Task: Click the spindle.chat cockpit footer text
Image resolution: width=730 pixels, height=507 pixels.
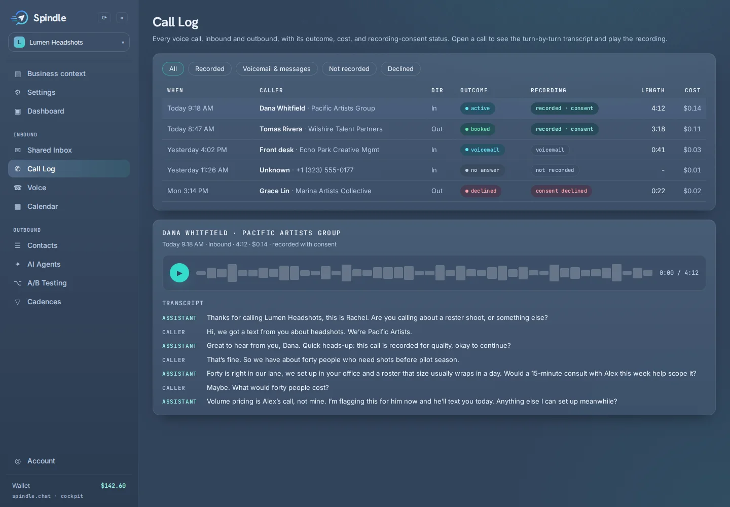Action: [x=48, y=496]
